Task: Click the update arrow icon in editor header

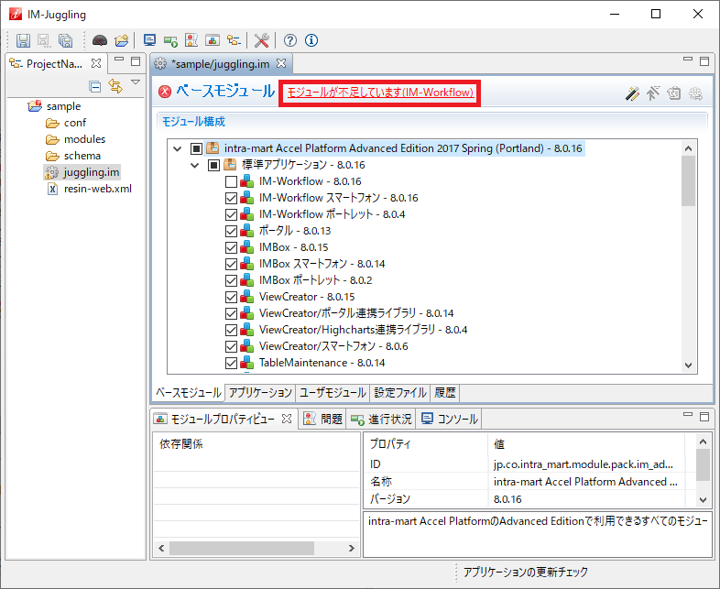Action: coord(653,93)
